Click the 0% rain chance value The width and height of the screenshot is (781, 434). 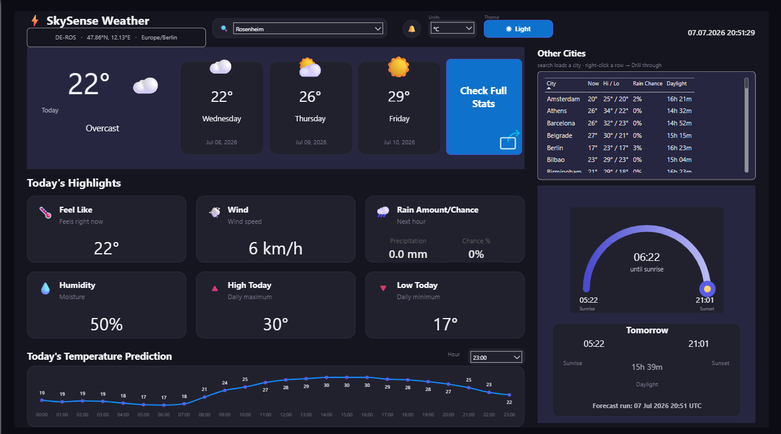(x=476, y=254)
